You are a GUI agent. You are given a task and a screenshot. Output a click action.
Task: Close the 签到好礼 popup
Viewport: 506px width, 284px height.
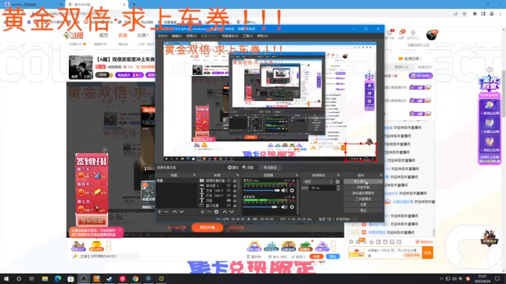[x=104, y=150]
